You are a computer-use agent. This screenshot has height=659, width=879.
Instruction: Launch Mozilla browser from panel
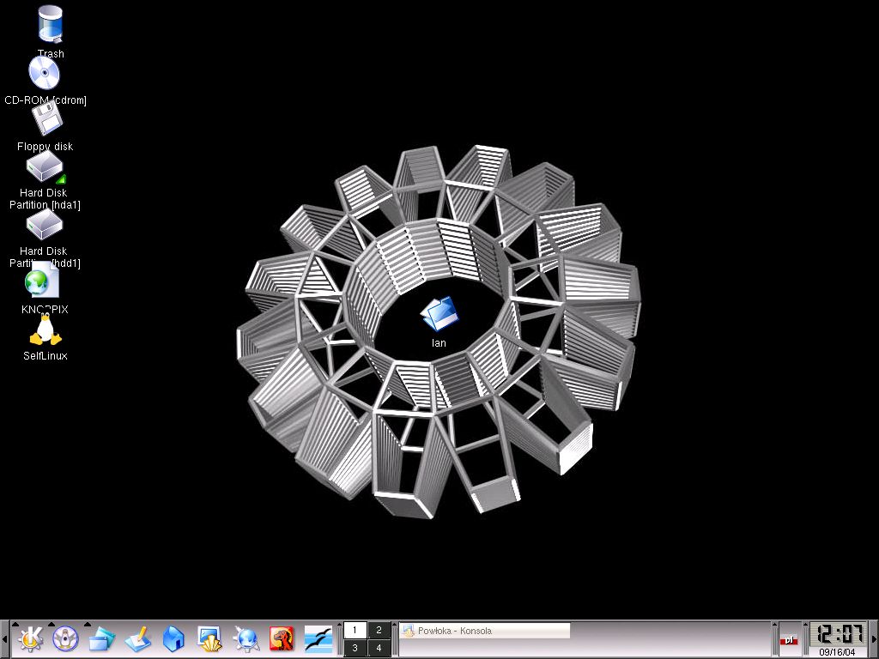282,638
